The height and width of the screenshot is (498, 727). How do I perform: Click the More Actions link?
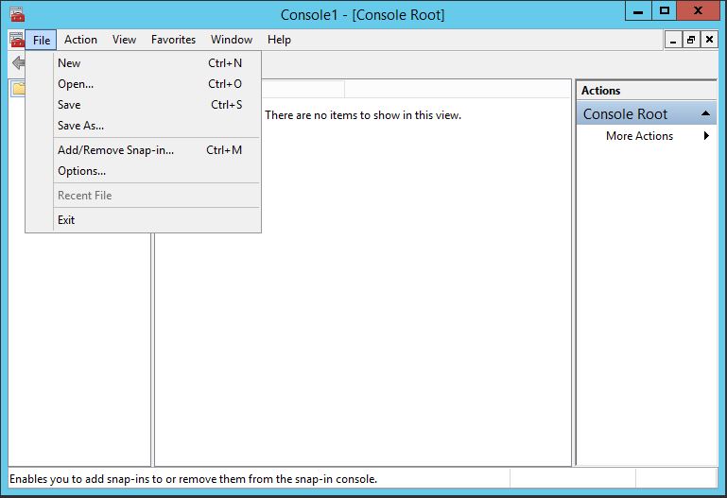[x=639, y=136]
